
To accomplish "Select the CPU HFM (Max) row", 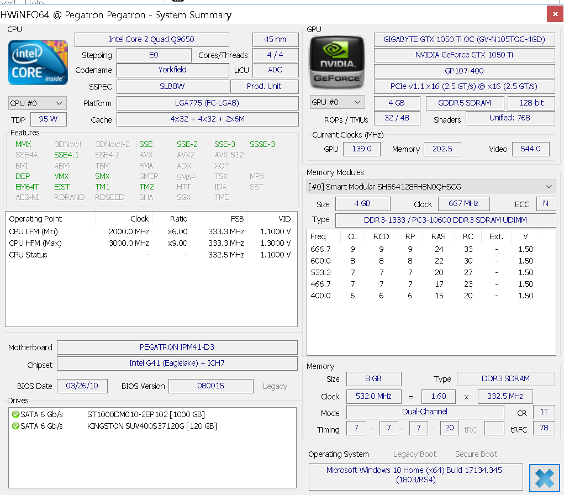I will pyautogui.click(x=150, y=243).
